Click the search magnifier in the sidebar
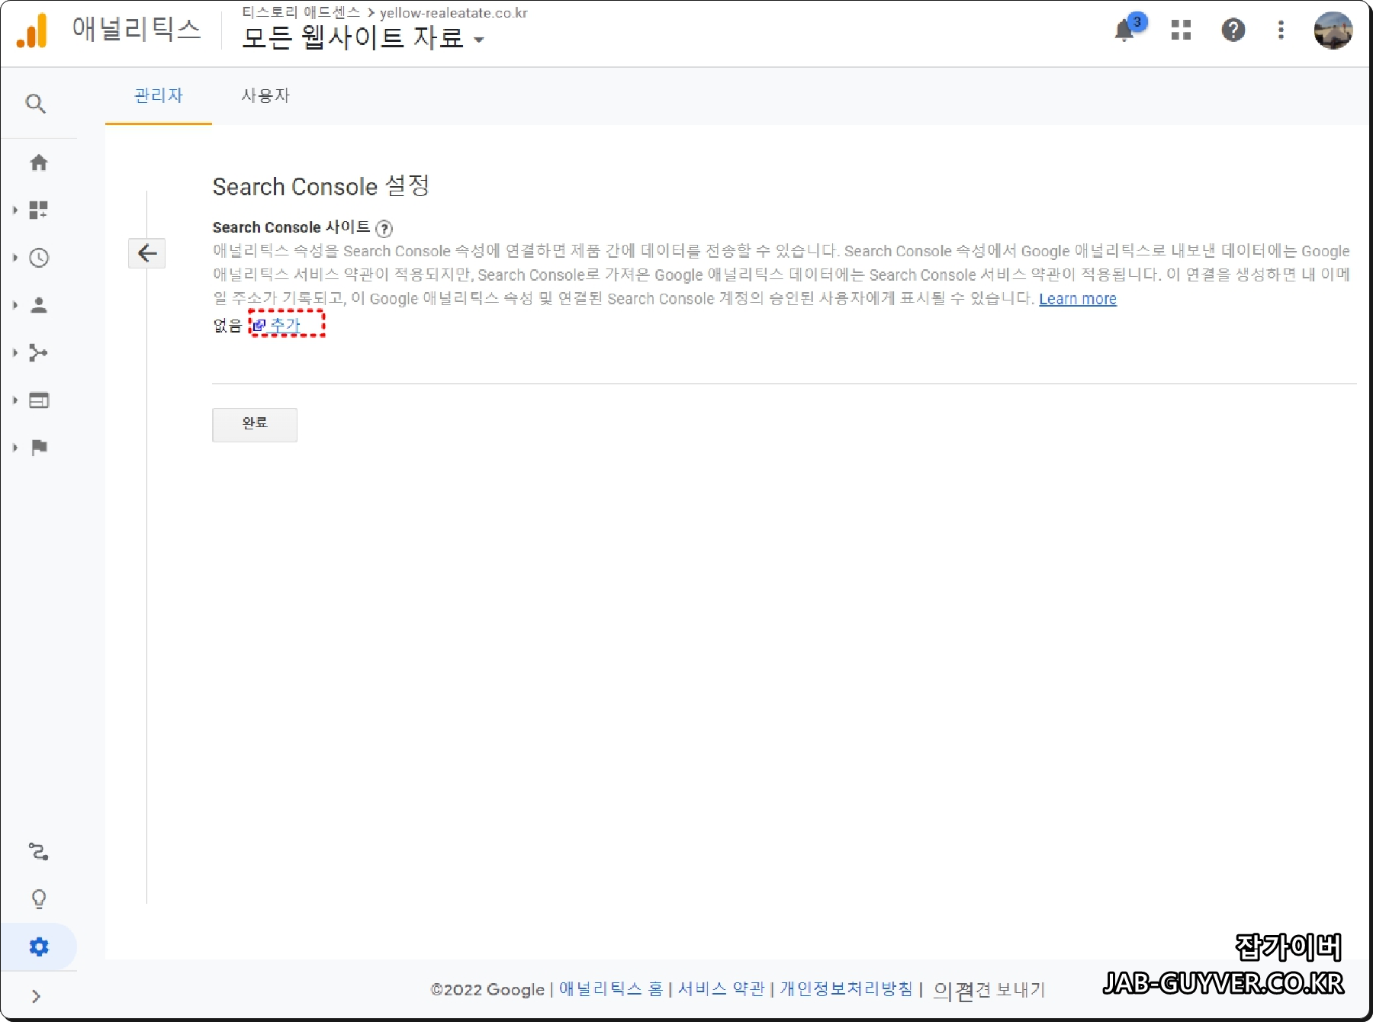Image resolution: width=1373 pixels, height=1022 pixels. pyautogui.click(x=36, y=104)
